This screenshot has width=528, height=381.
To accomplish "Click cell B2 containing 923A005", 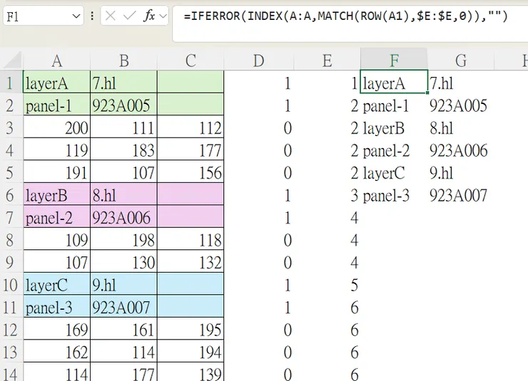I will click(123, 105).
